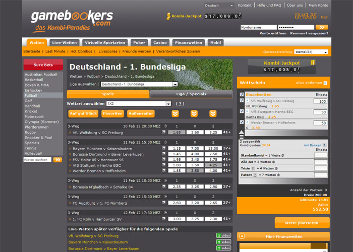Click the Favoriten button
This screenshot has height=252, width=353.
point(112,113)
